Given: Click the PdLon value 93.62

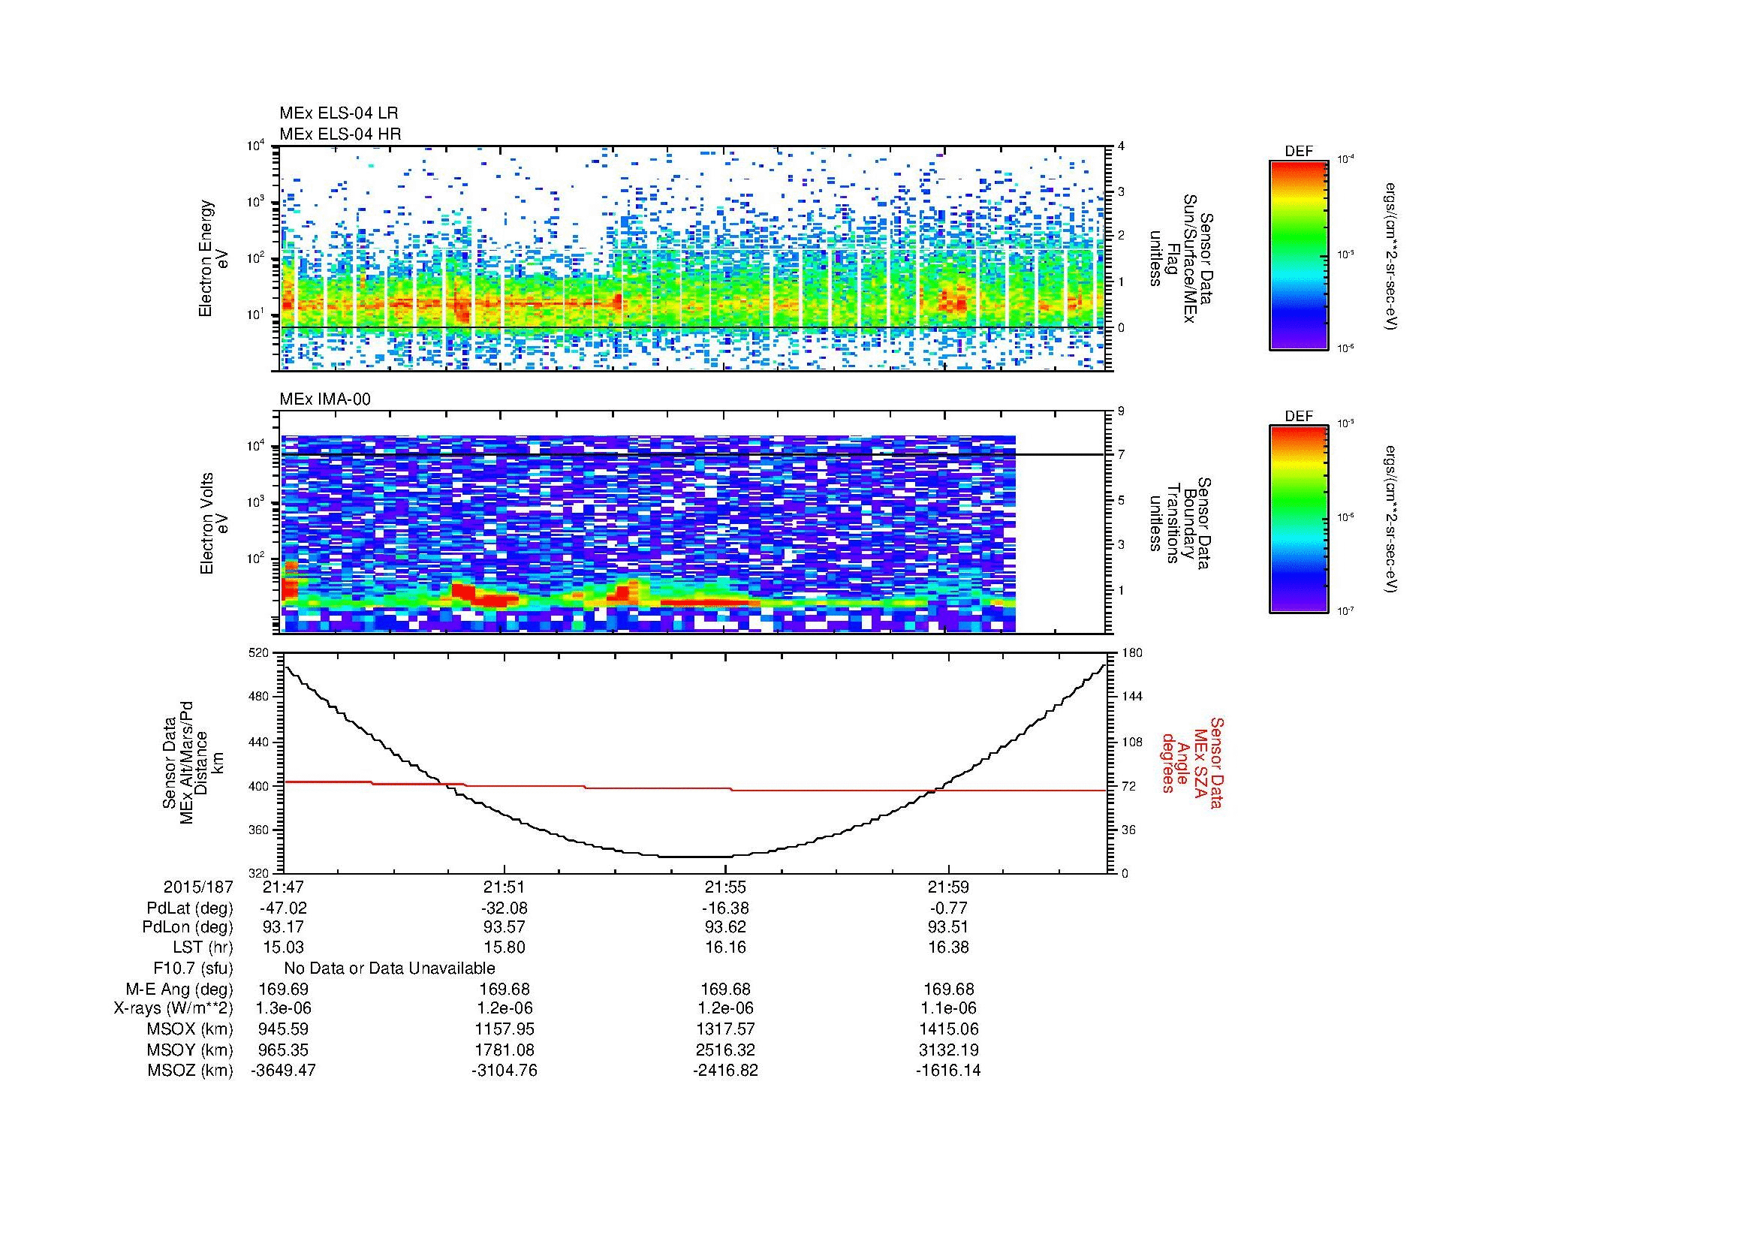Looking at the screenshot, I should click(x=725, y=927).
